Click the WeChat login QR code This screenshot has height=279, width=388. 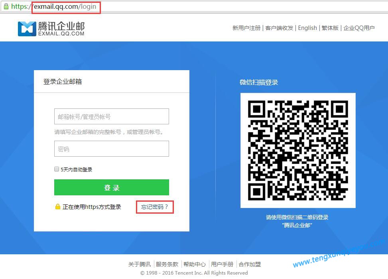click(x=298, y=150)
